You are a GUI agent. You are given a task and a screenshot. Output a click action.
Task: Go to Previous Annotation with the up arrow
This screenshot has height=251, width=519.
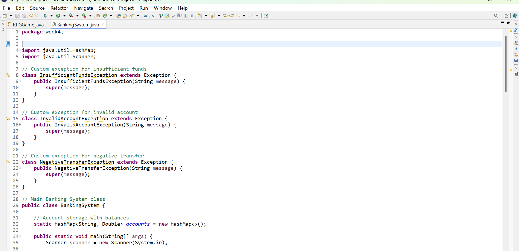pyautogui.click(x=213, y=16)
